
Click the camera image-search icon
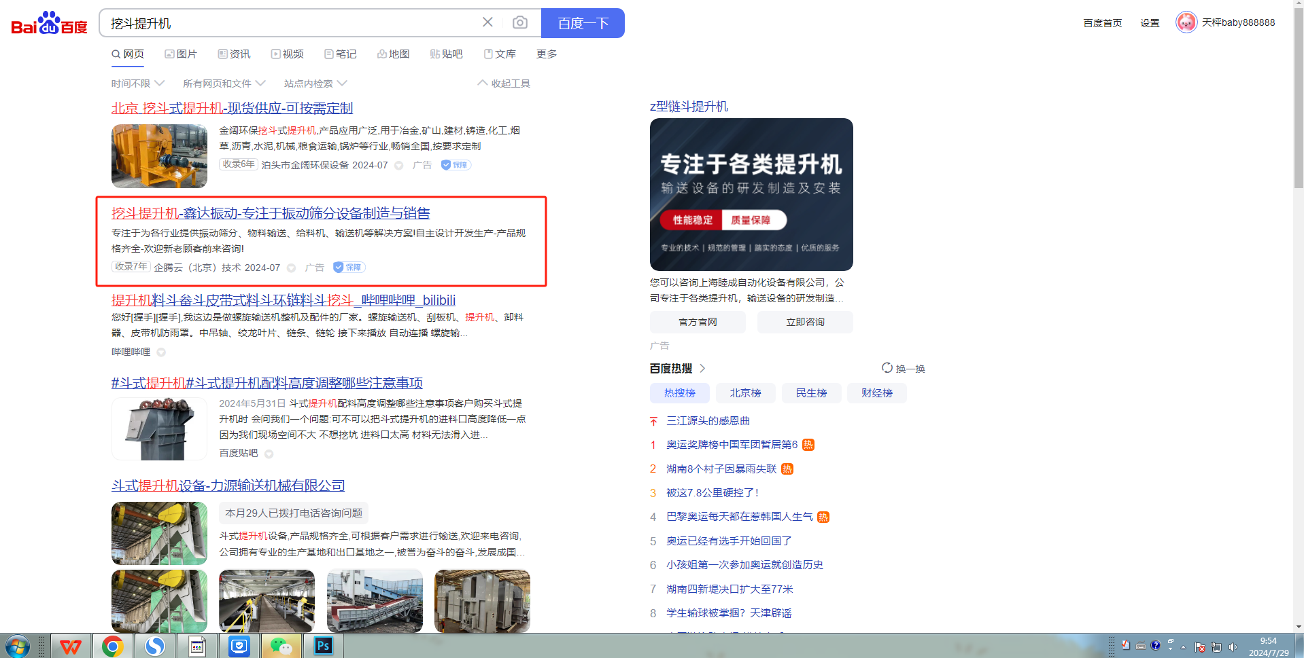click(x=519, y=22)
